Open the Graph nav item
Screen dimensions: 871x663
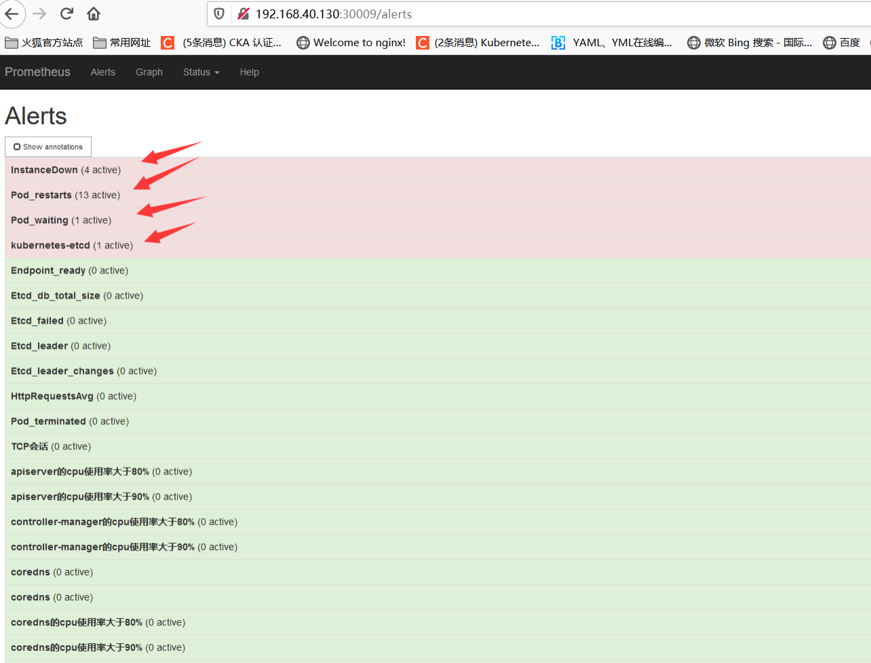tap(149, 72)
